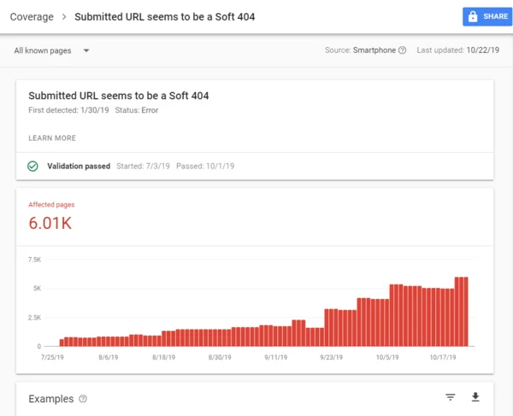513x416 pixels.
Task: Click the 9/23/19 date label on chart
Action: pos(333,358)
